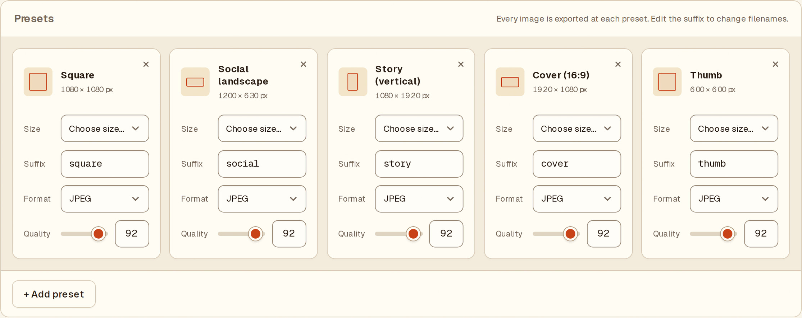The height and width of the screenshot is (318, 802).
Task: Click the Quality slider in Social landscape
Action: (x=241, y=234)
